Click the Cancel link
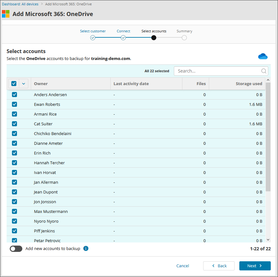 183,266
